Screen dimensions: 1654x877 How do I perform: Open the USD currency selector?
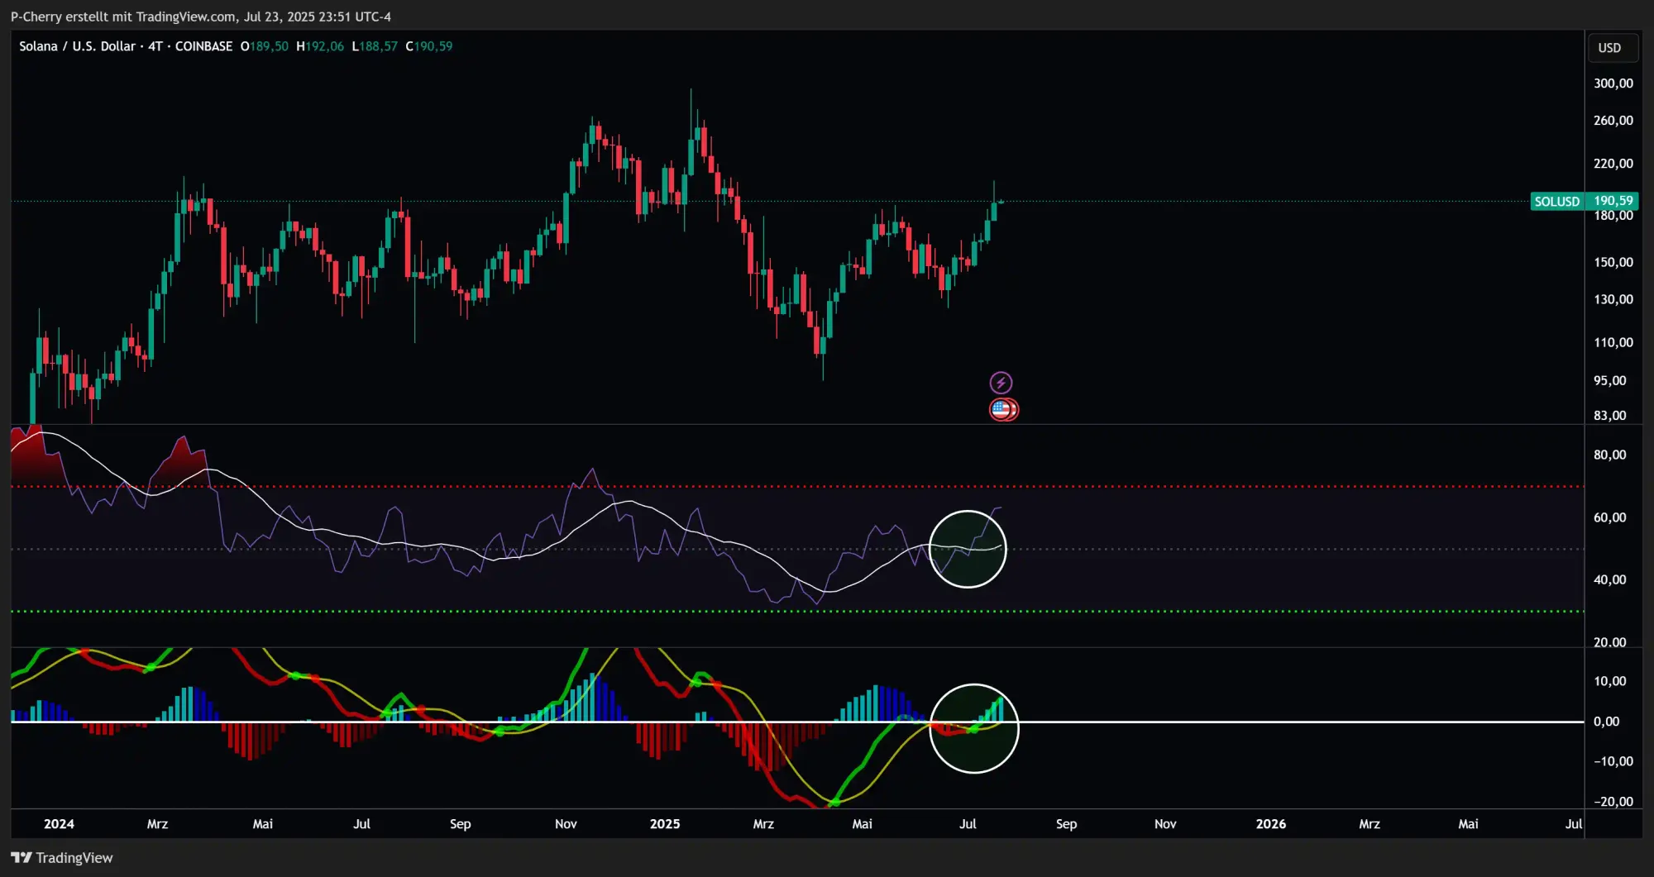[1611, 48]
